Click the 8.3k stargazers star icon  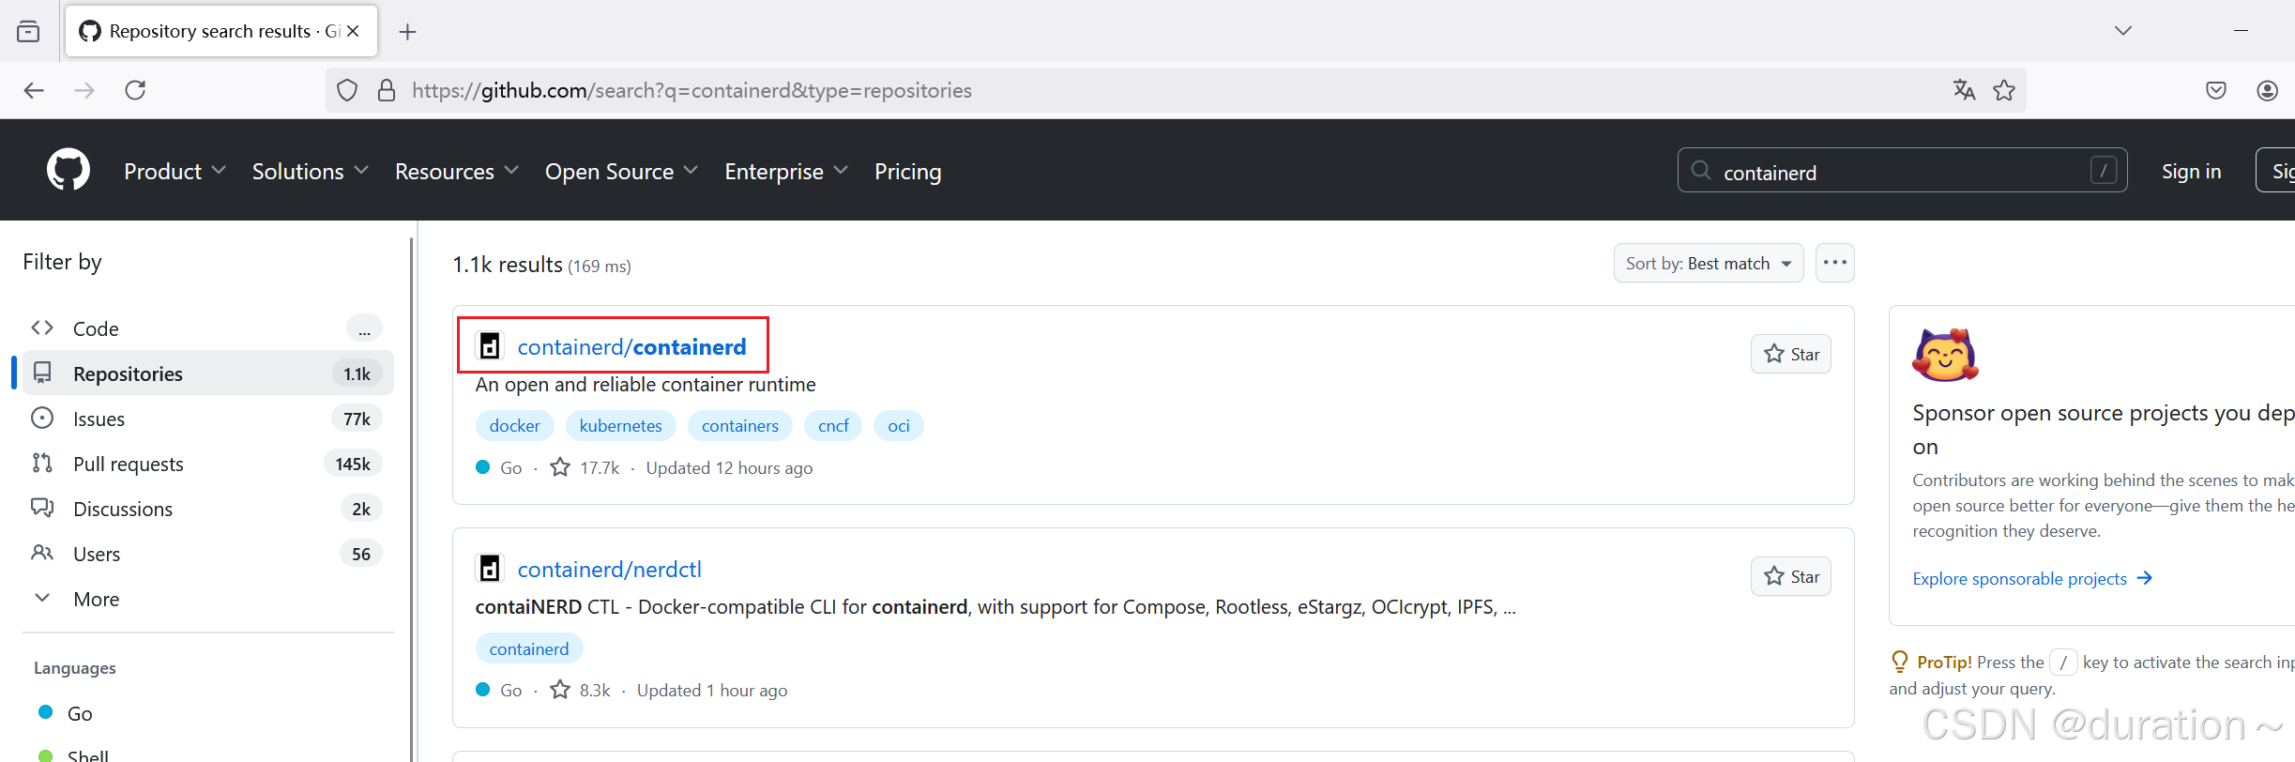click(x=560, y=690)
